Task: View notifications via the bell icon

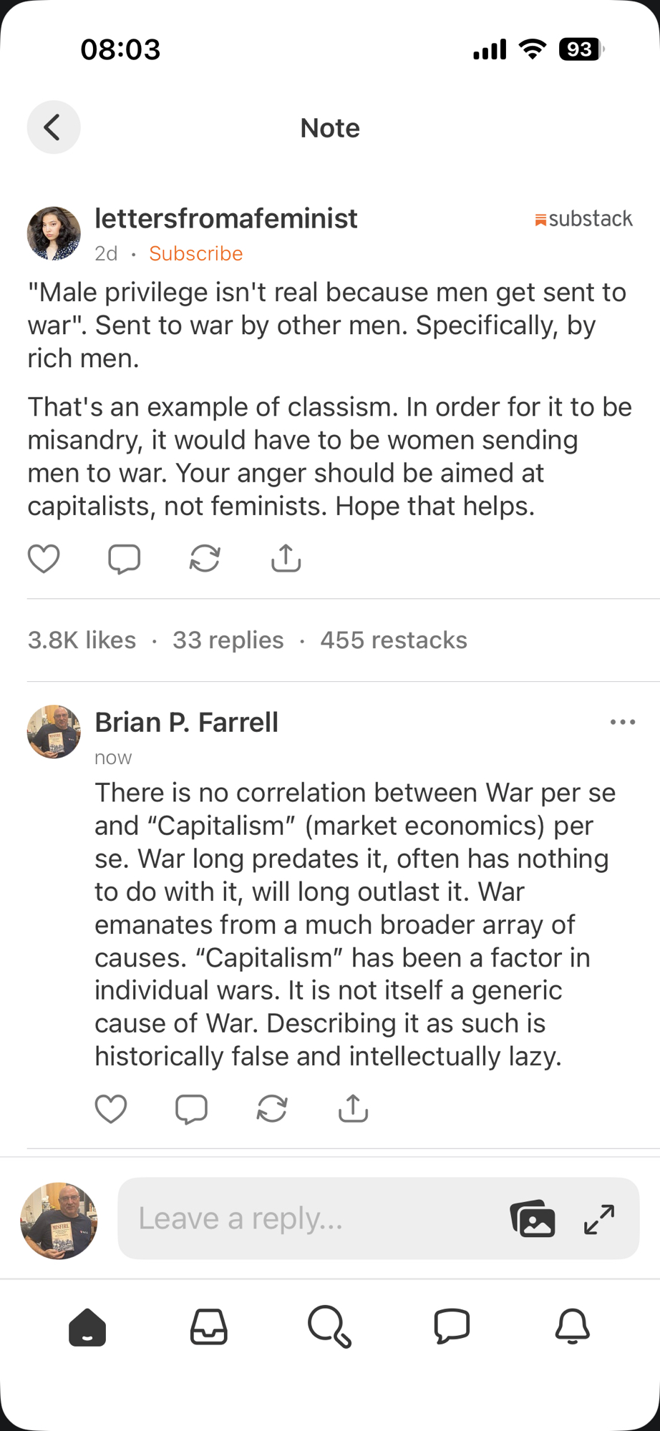Action: pyautogui.click(x=573, y=1327)
